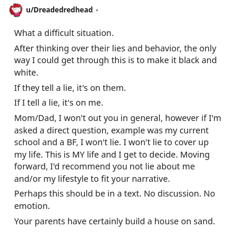Click the 'Perhaps this should be in a text' sentence
This screenshot has width=236, height=242.
[78, 194]
